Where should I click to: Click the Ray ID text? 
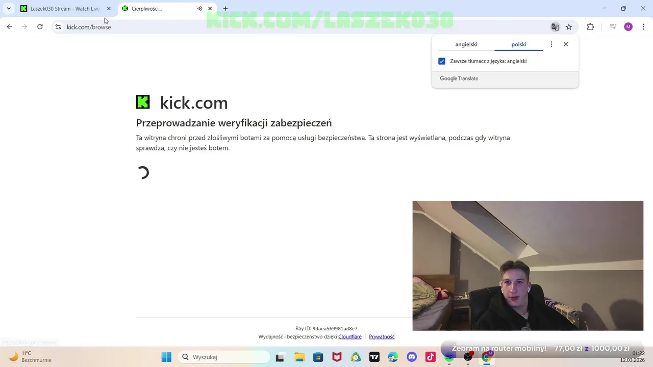point(326,329)
